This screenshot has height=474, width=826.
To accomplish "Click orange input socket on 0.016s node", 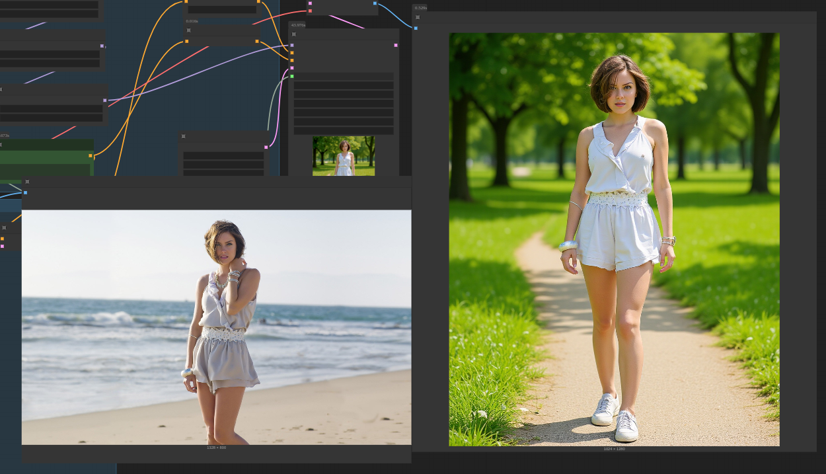I will 187,41.
